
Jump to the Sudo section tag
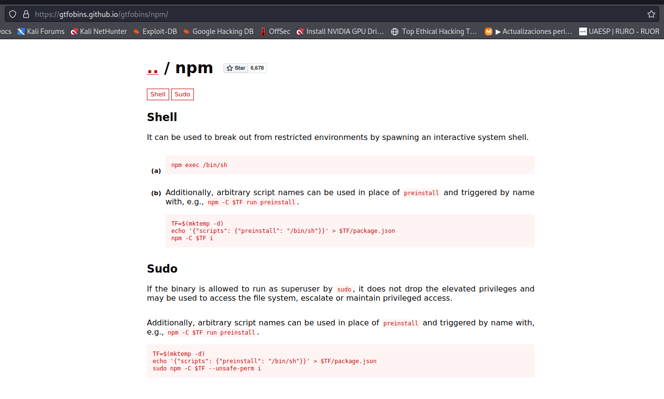pyautogui.click(x=182, y=94)
